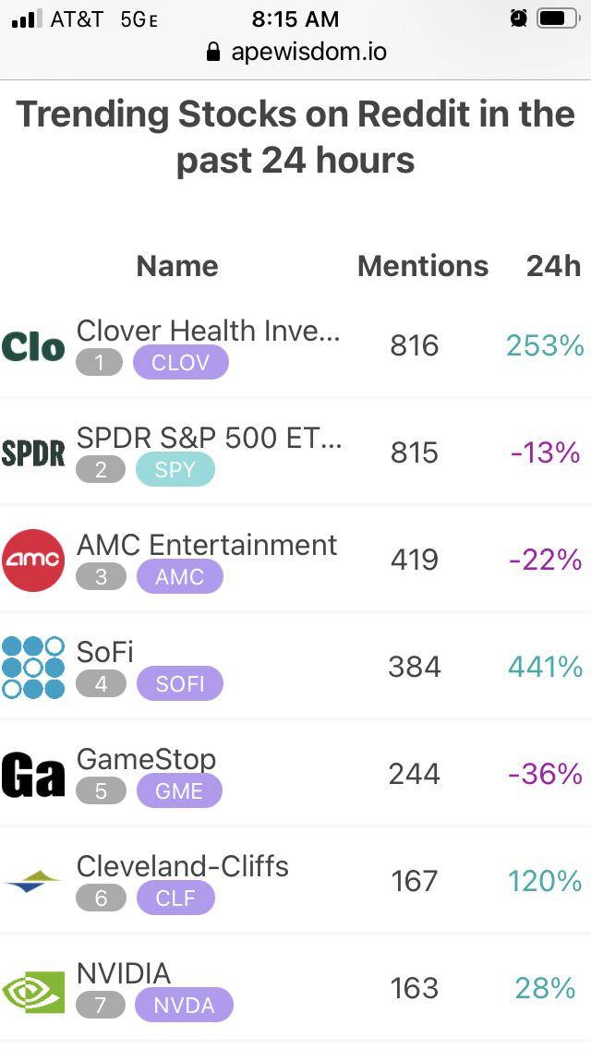This screenshot has height=1049, width=591.
Task: Click the alarm clock status bar icon
Action: pyautogui.click(x=517, y=18)
